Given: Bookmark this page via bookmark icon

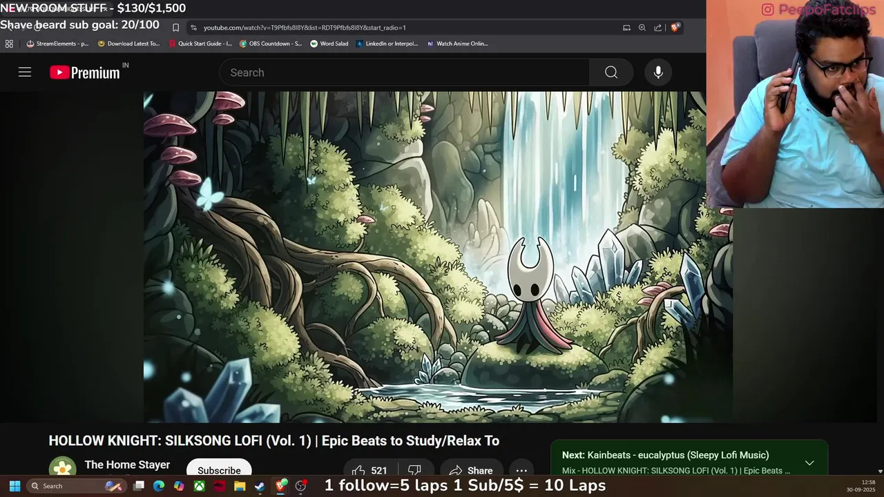Looking at the screenshot, I should point(175,28).
